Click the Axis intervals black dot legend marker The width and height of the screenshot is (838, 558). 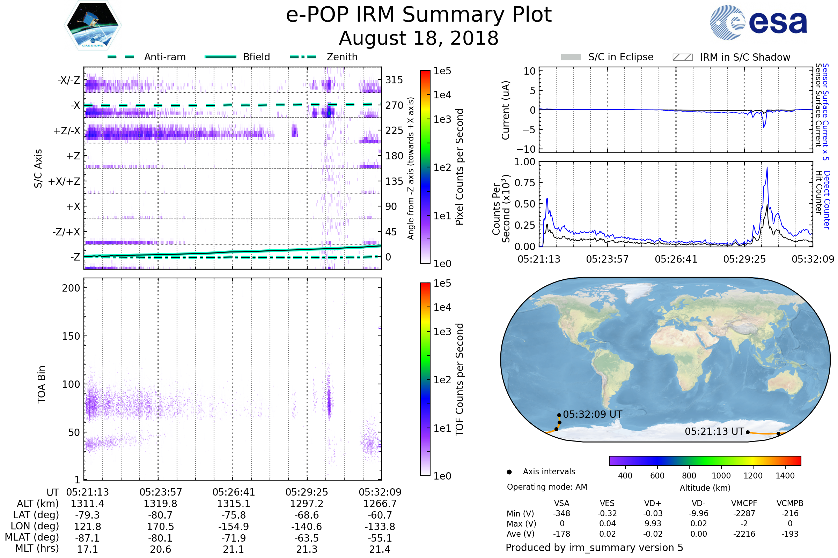point(509,472)
